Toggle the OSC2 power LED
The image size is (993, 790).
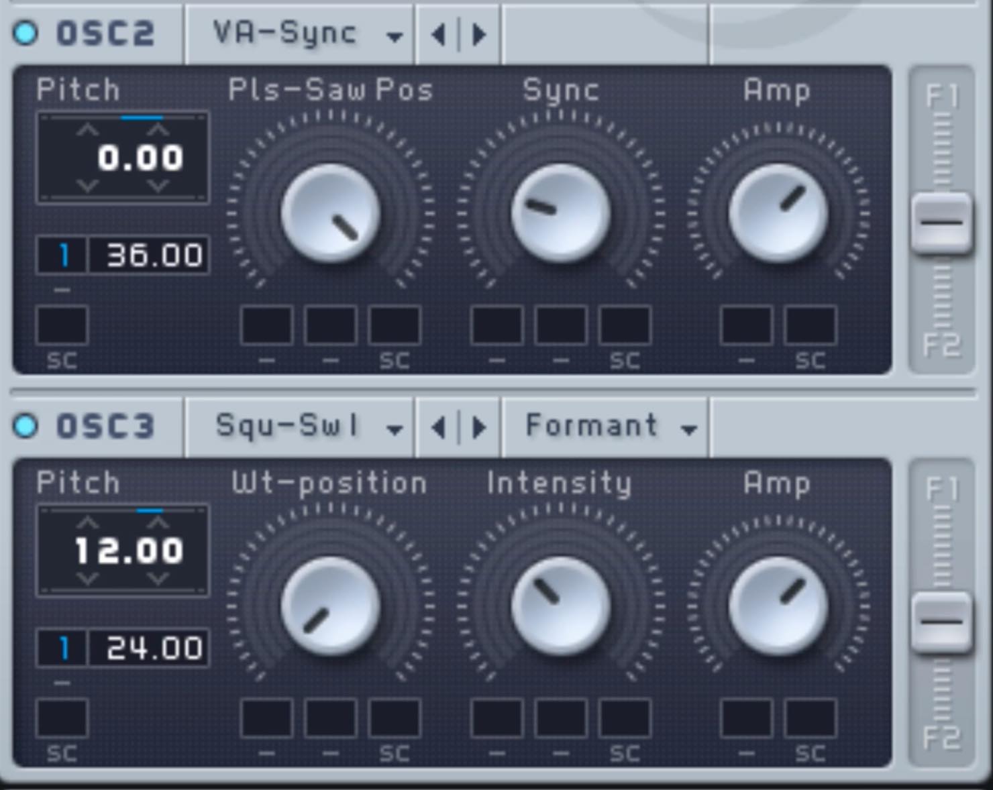click(25, 33)
